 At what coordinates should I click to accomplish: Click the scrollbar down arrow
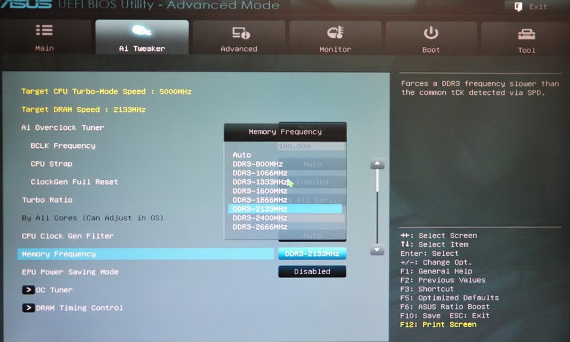(377, 250)
